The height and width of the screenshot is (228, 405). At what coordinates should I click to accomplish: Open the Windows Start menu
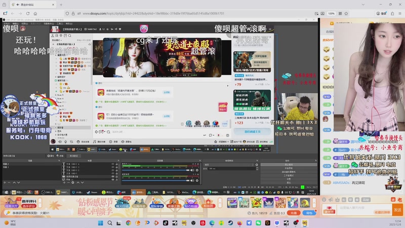[100, 223]
